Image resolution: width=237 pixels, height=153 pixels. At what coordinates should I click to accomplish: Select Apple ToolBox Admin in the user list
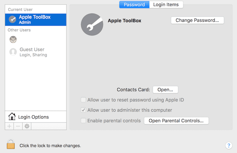(x=36, y=20)
